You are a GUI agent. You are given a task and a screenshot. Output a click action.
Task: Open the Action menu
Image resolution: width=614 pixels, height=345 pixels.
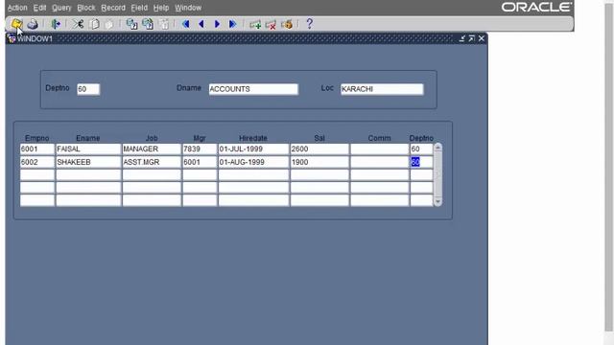click(17, 8)
